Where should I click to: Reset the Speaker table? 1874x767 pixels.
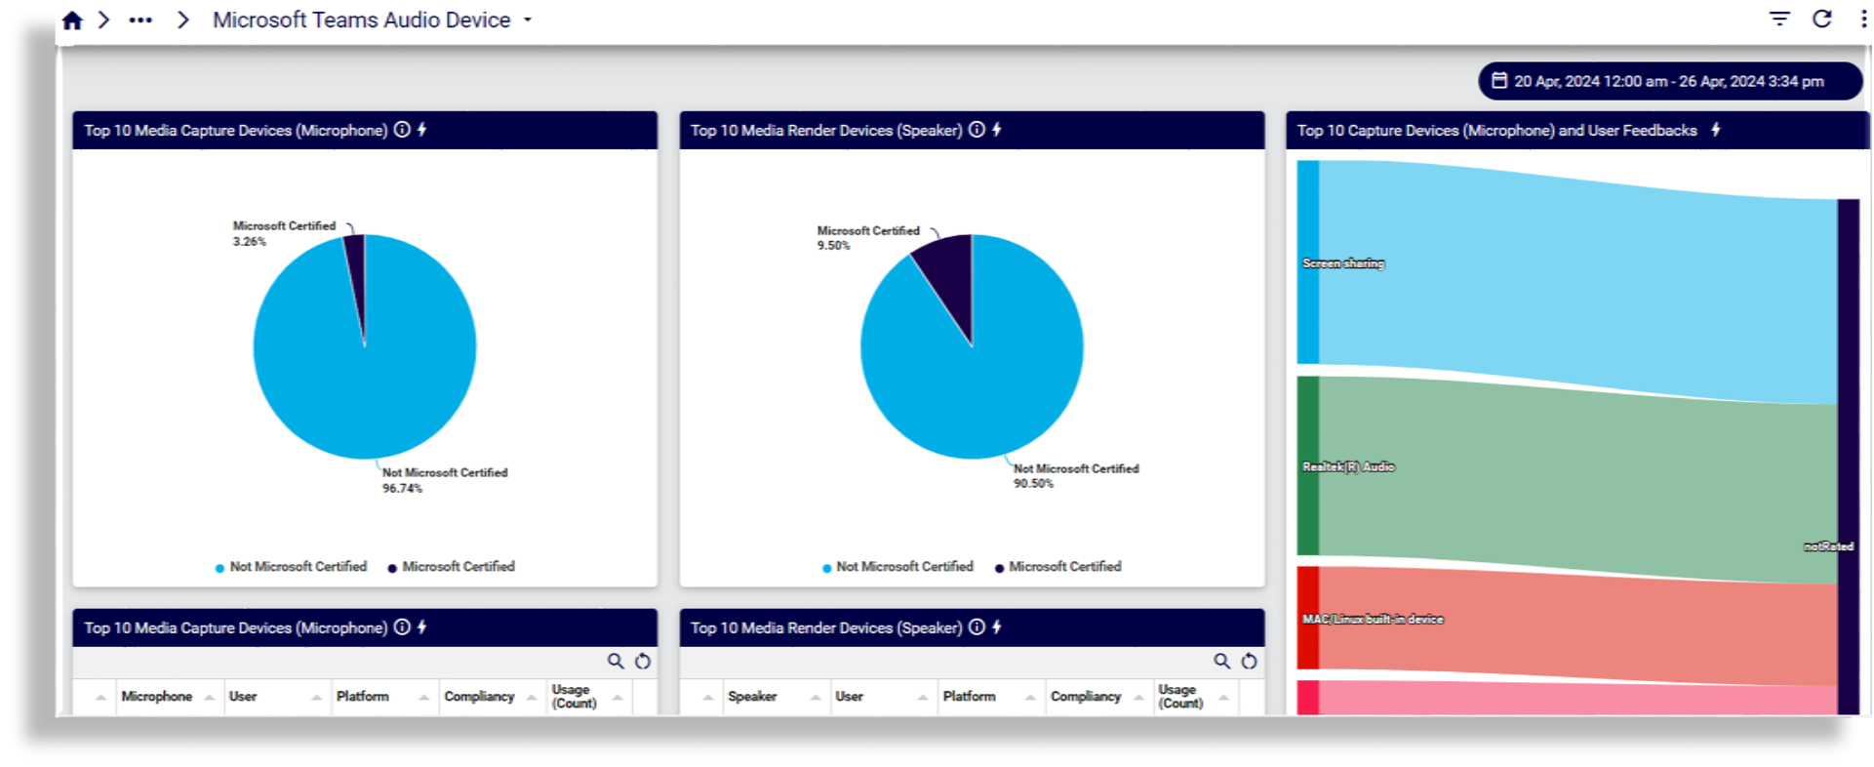click(1249, 662)
